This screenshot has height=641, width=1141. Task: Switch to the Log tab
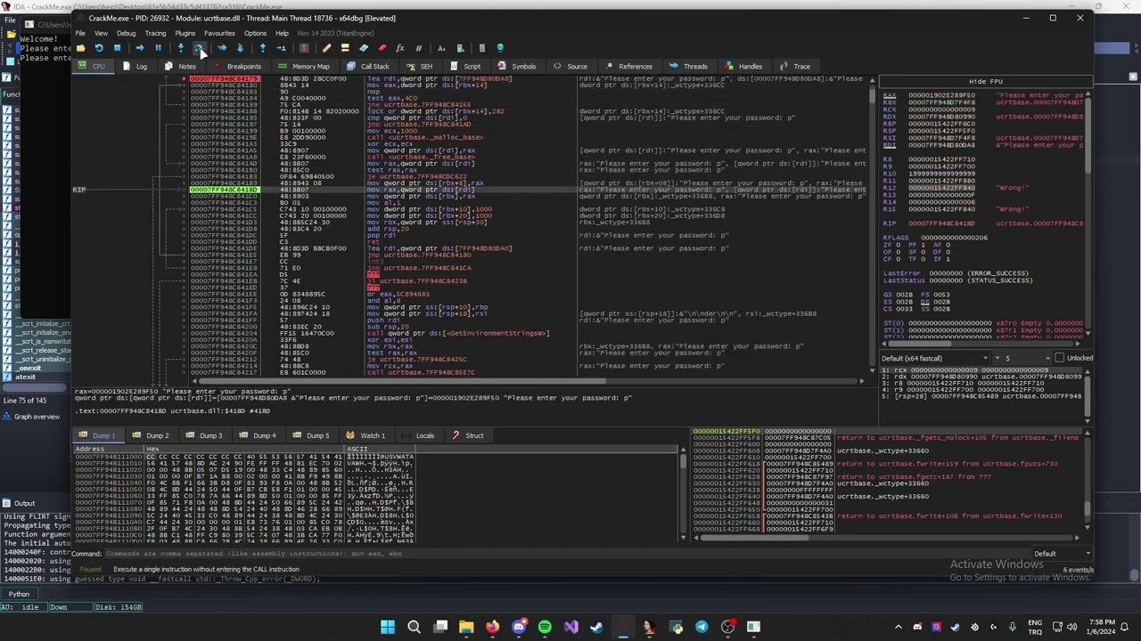pos(135,66)
